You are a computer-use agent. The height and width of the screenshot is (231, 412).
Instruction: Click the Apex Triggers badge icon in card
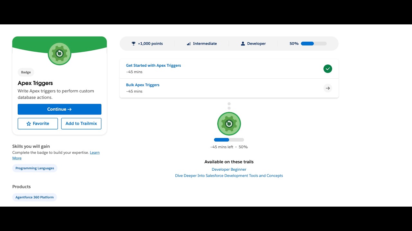click(x=60, y=54)
